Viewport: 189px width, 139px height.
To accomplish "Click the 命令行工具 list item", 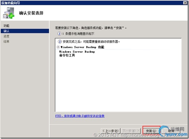I will (67, 55).
